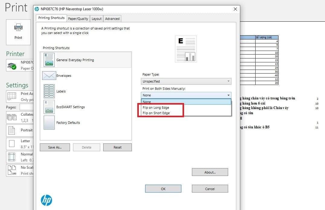
Task: Click the Save As button
Action: pos(55,147)
